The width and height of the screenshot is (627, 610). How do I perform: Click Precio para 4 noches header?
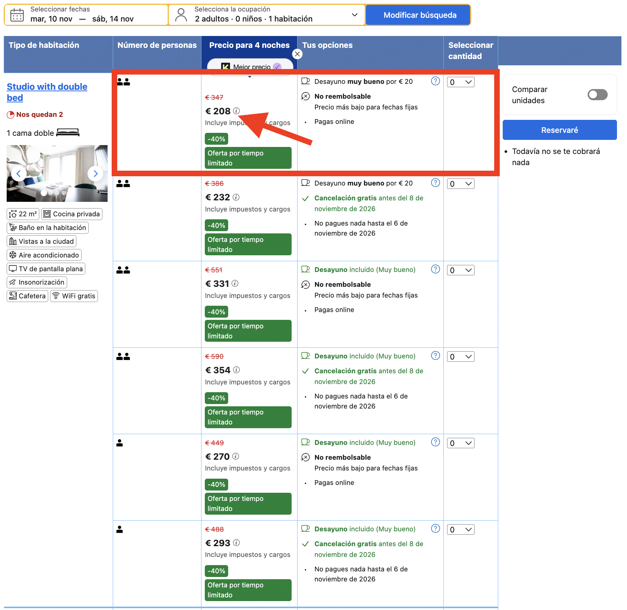(x=249, y=45)
